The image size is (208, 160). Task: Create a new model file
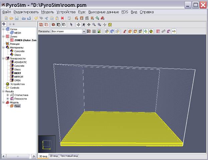pyautogui.click(x=6, y=18)
